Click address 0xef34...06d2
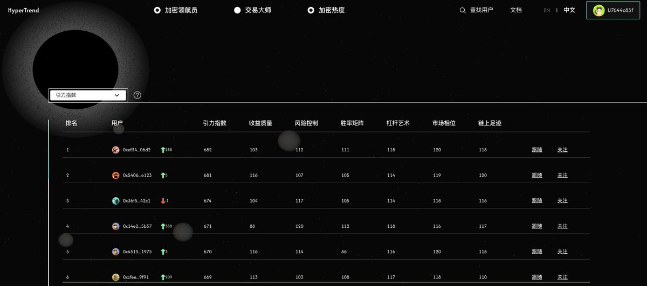 click(137, 150)
